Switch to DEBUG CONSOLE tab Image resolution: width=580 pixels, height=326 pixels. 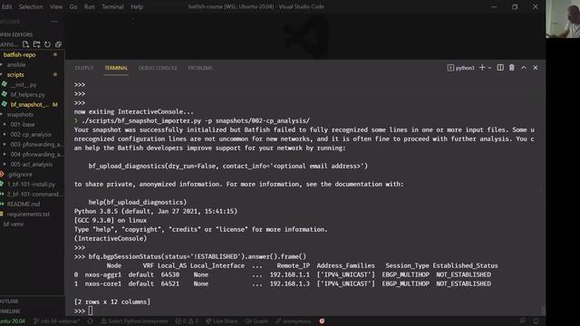158,68
